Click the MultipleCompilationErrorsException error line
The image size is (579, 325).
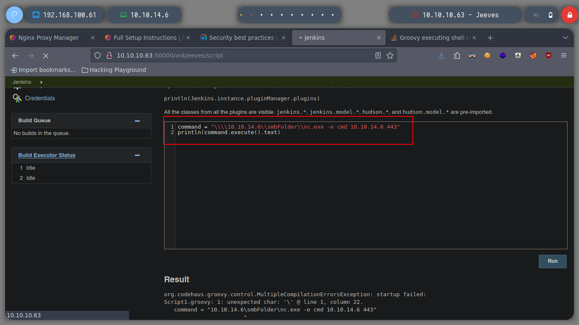[295, 295]
